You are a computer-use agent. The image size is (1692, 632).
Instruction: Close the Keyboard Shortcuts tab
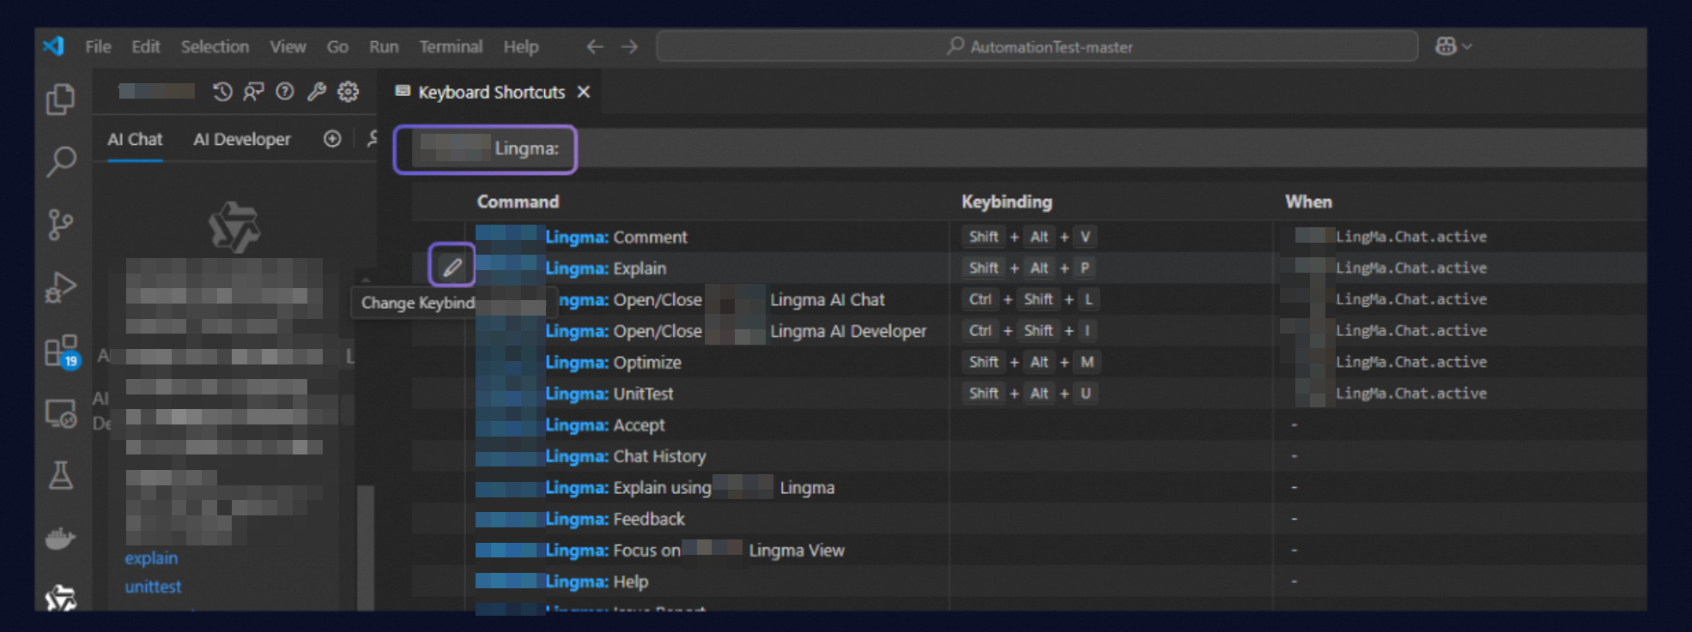[x=584, y=92]
